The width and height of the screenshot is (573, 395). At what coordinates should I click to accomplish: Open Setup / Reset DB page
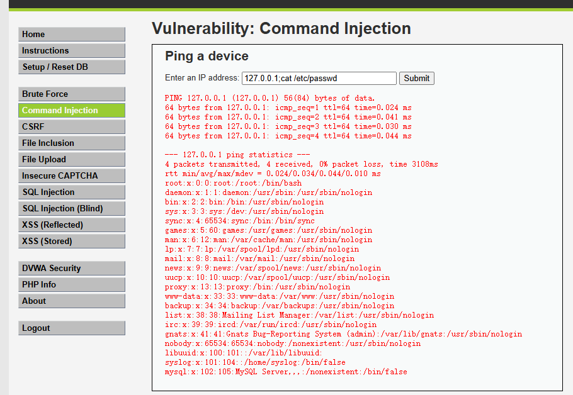[x=71, y=67]
